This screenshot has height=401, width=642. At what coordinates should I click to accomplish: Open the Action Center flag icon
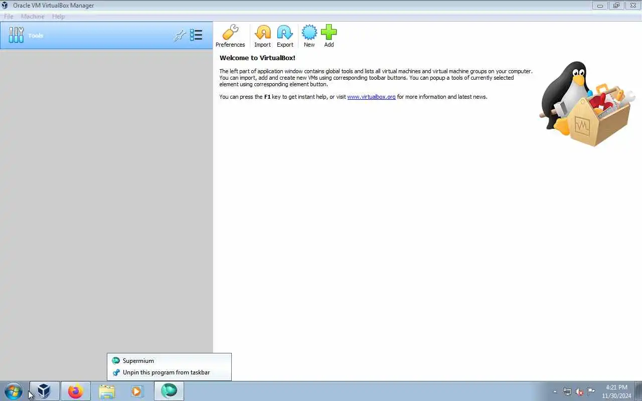pyautogui.click(x=591, y=391)
